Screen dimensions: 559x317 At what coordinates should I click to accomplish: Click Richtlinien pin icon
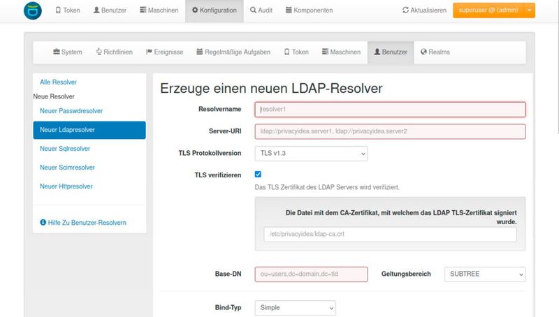(99, 52)
